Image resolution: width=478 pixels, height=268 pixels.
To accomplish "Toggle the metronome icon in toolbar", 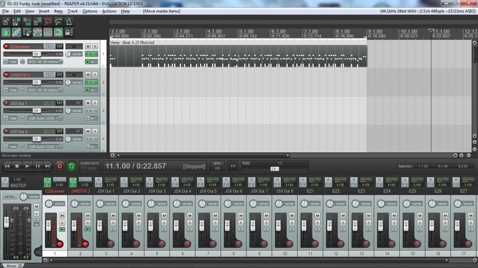I will coord(69,21).
